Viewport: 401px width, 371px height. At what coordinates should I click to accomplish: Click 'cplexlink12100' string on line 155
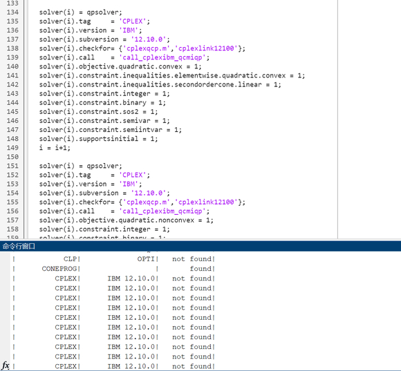206,202
